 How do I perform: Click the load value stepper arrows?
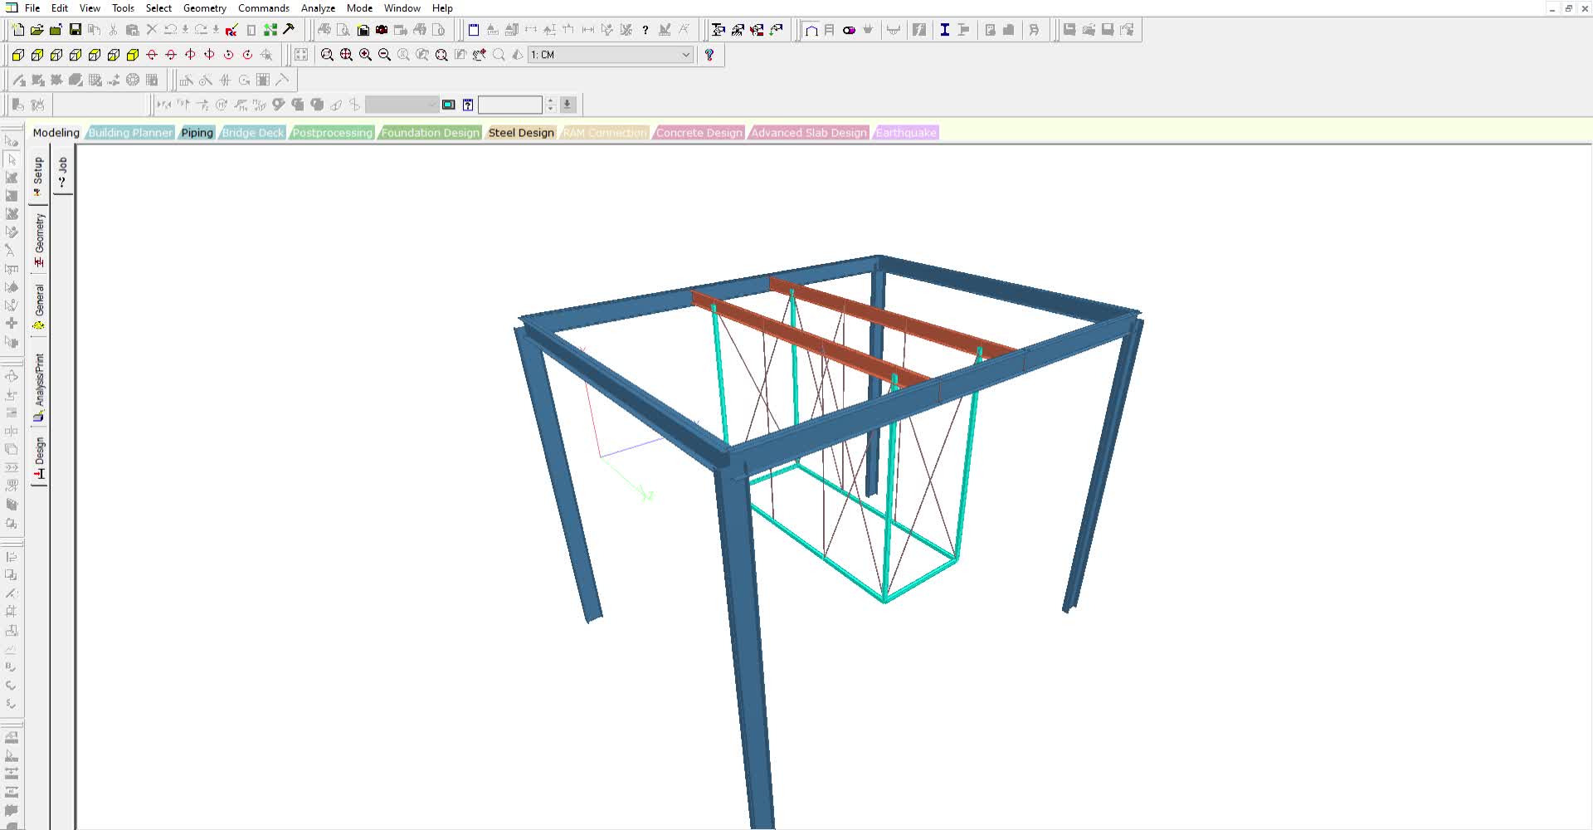pyautogui.click(x=549, y=105)
